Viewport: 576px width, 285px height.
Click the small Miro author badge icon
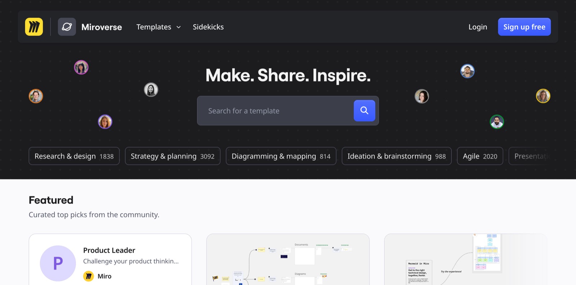point(89,276)
